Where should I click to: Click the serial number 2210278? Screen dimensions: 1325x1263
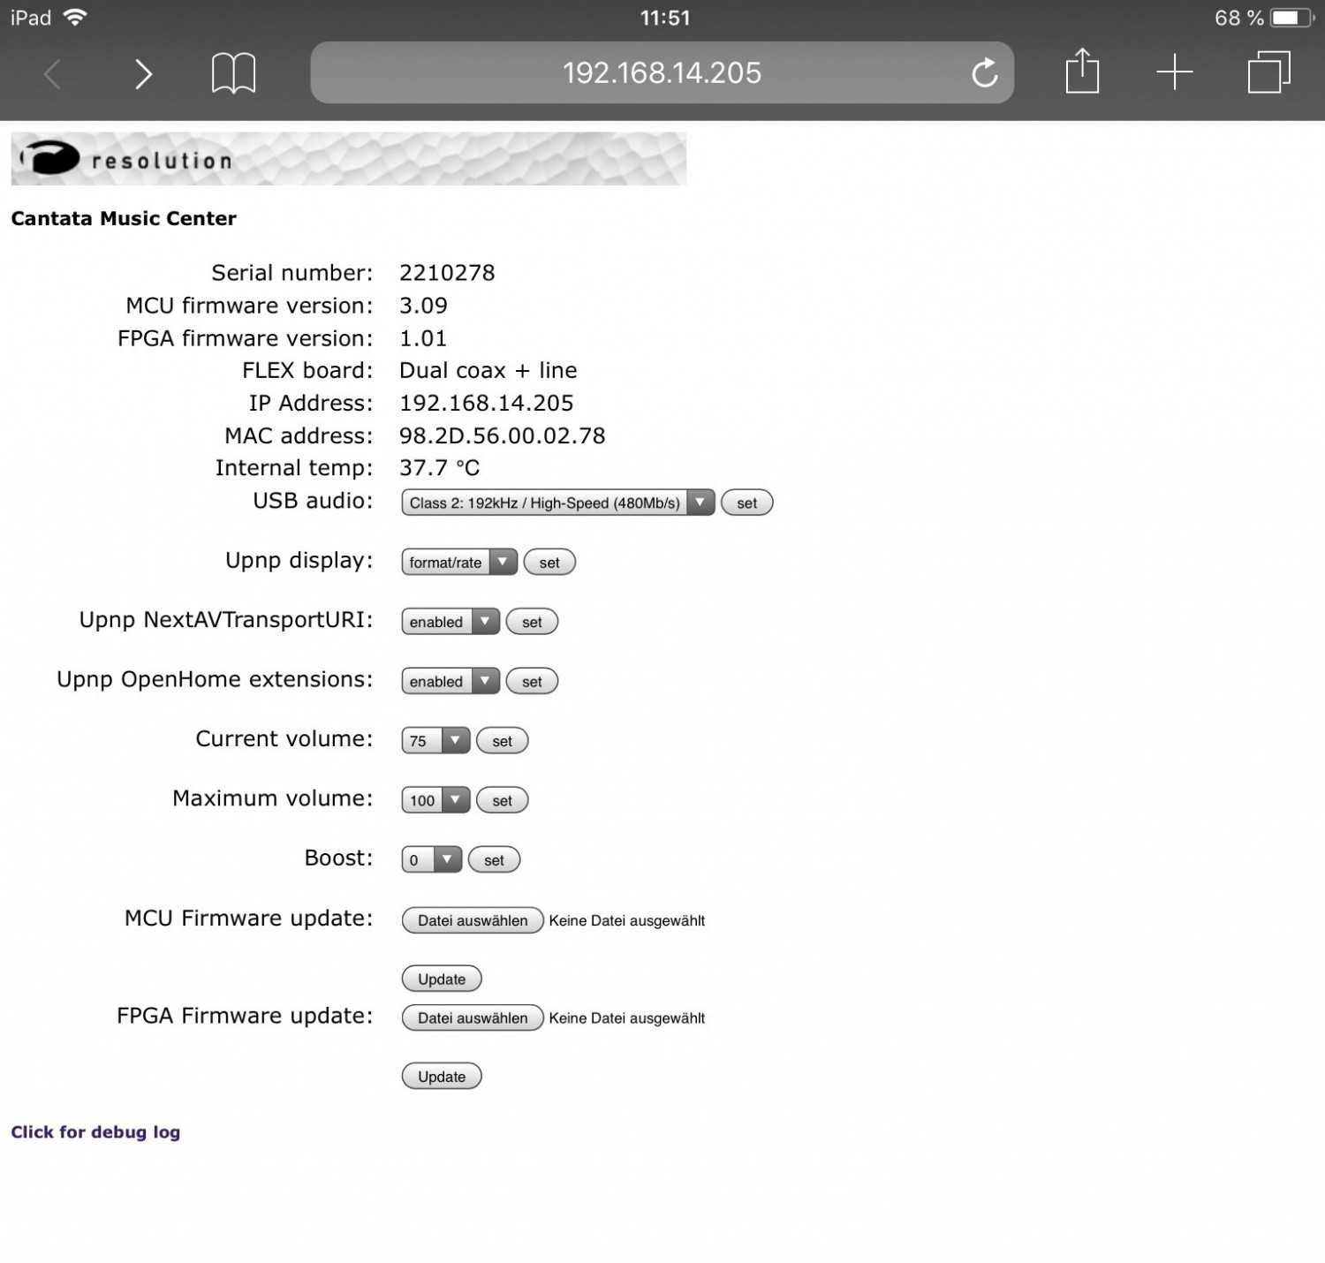click(x=447, y=273)
